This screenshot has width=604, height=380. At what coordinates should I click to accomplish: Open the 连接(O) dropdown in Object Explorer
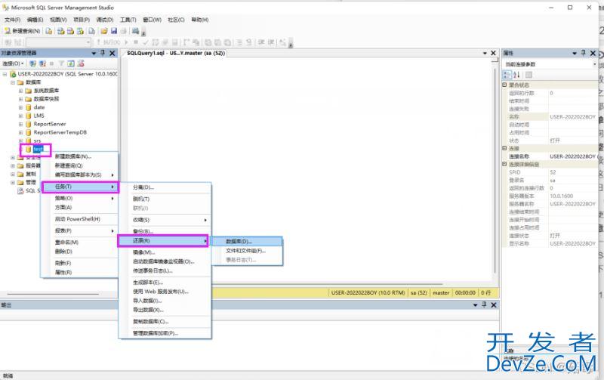13,63
